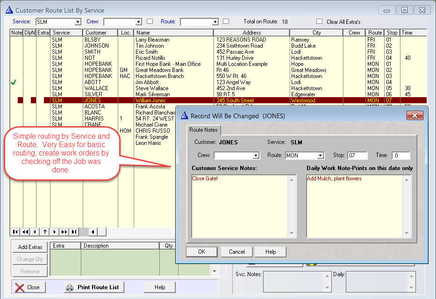Select the Great Meadows Bank row
436x299 pixels.
tap(218, 70)
